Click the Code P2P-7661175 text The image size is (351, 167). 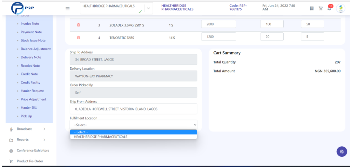238,7
